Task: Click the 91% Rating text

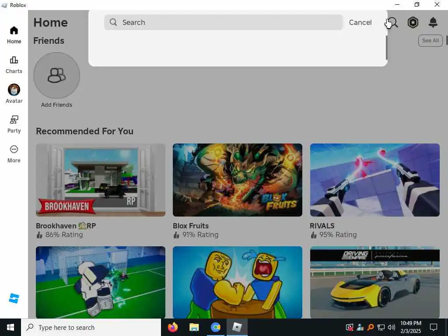Action: [200, 234]
